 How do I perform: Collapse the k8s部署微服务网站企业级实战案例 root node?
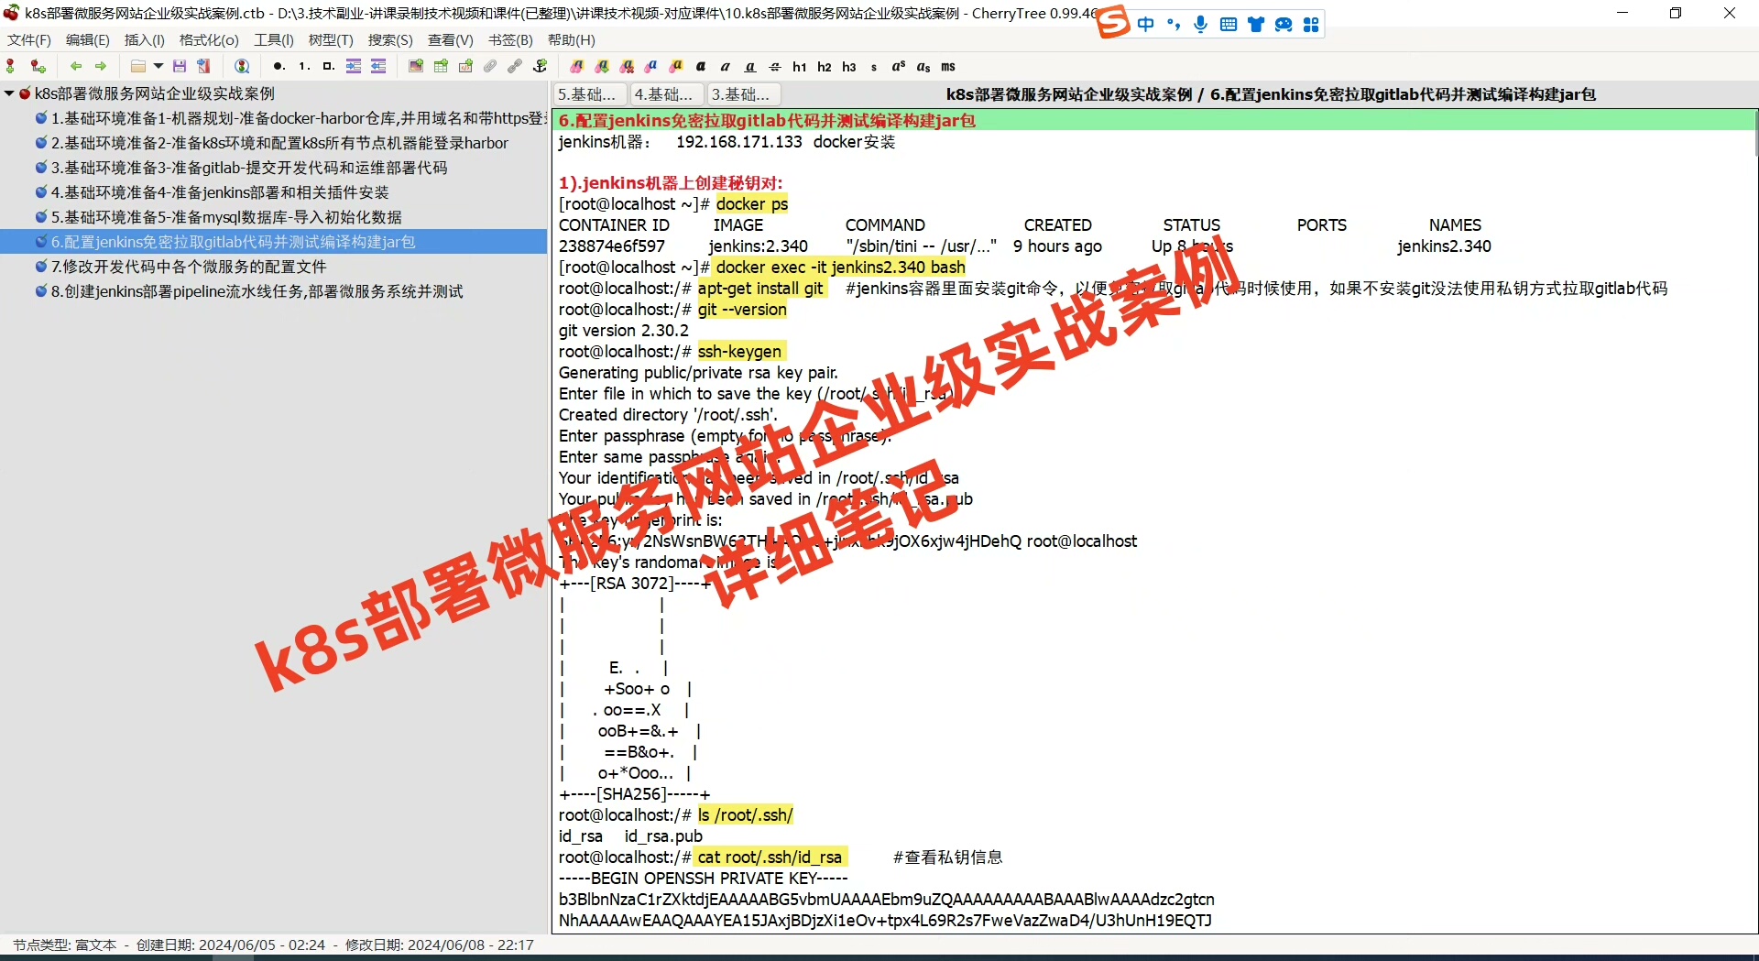[9, 93]
